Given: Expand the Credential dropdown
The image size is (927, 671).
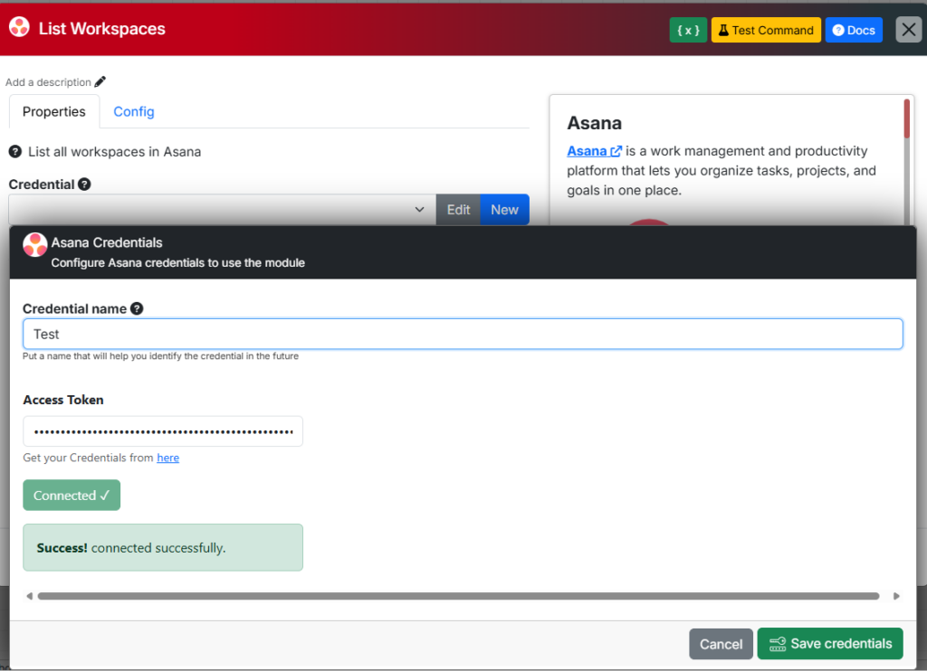Looking at the screenshot, I should [x=222, y=210].
